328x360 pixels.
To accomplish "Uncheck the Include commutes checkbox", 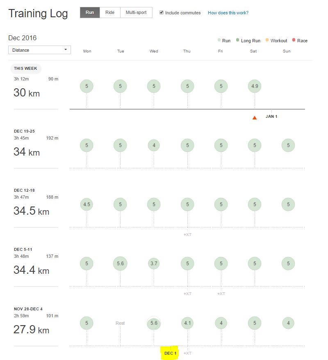I will (161, 12).
